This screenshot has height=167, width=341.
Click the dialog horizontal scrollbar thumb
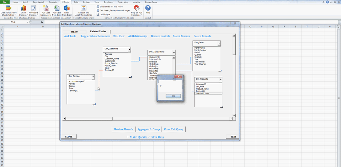coord(89,119)
